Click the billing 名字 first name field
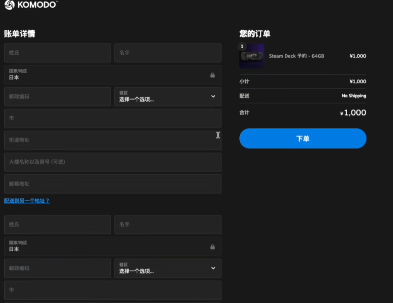The image size is (393, 303). (168, 53)
